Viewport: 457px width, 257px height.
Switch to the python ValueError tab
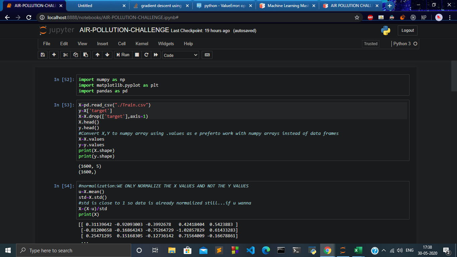(x=224, y=6)
